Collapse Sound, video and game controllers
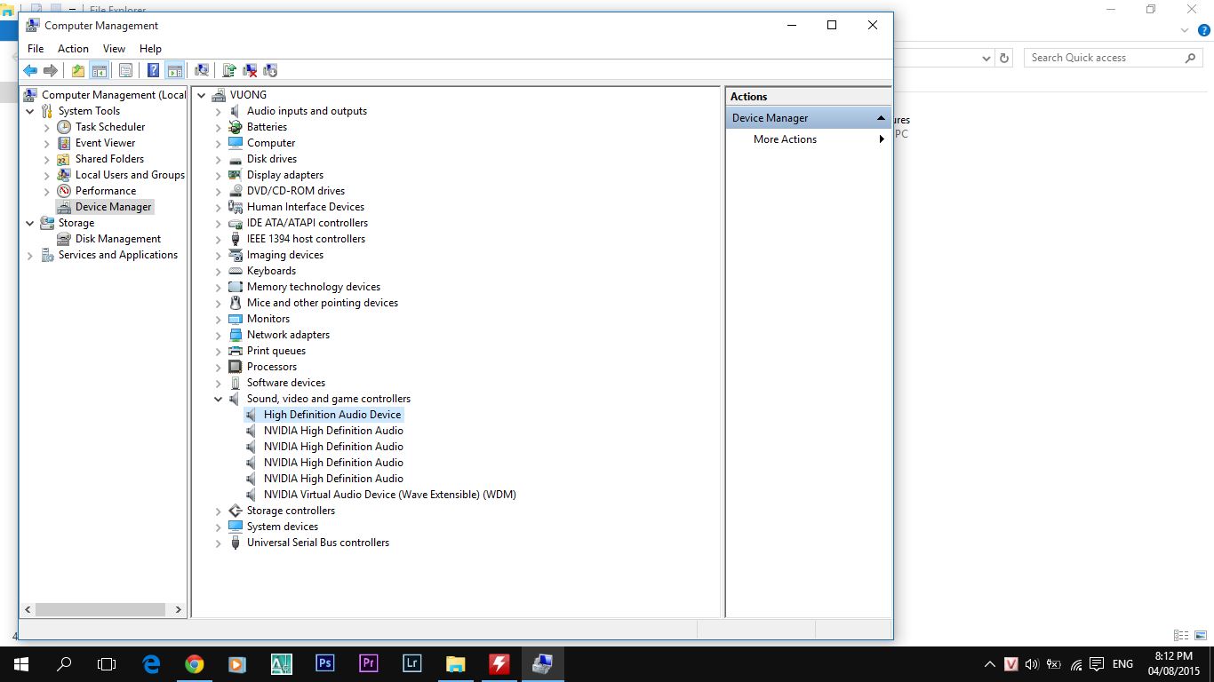The image size is (1214, 682). (x=219, y=400)
